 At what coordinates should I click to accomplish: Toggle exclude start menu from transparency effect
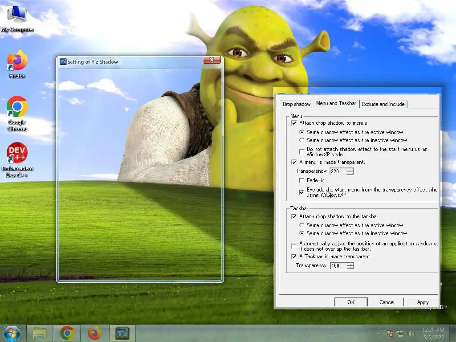(301, 192)
